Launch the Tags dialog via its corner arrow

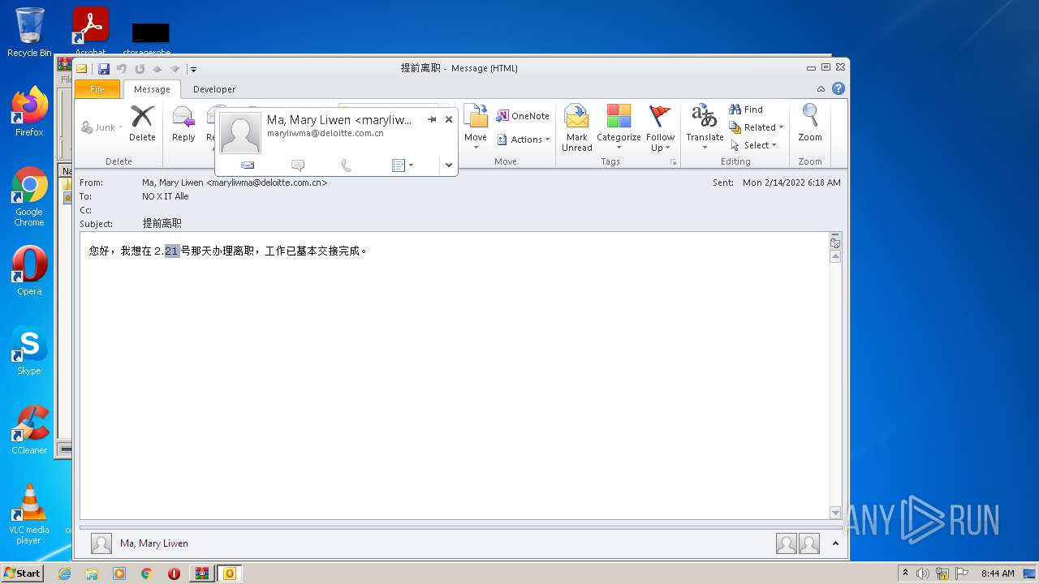pos(673,162)
